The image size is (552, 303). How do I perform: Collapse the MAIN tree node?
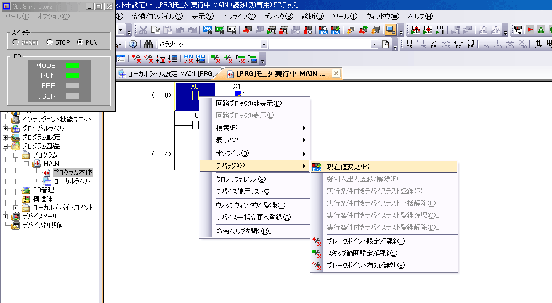(x=26, y=164)
